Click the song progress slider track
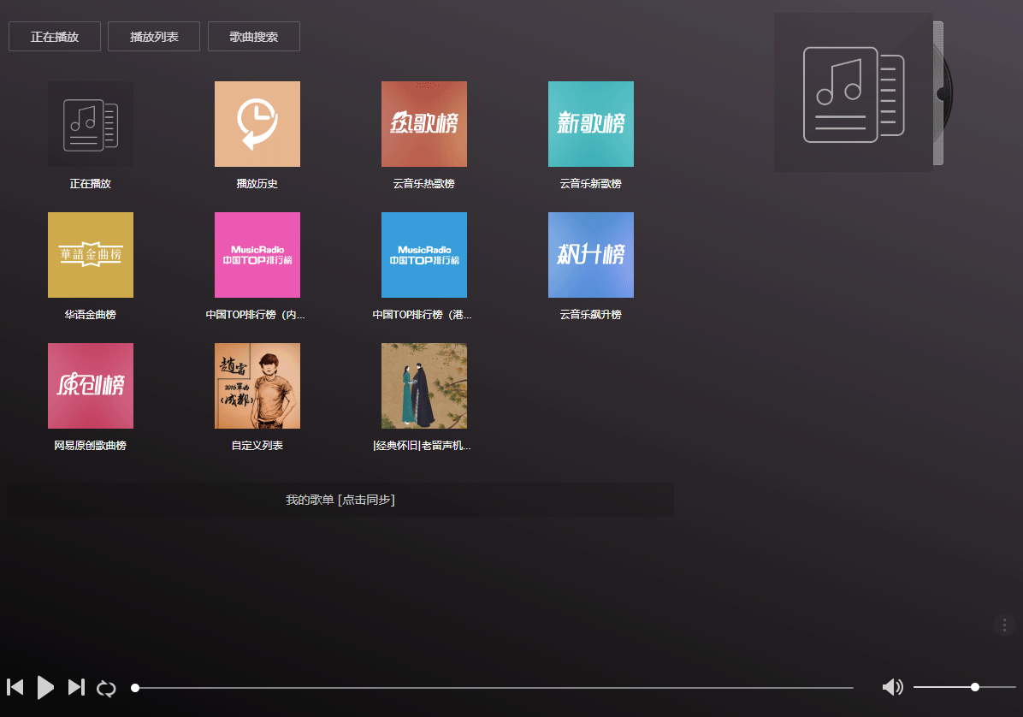This screenshot has height=717, width=1023. [494, 688]
